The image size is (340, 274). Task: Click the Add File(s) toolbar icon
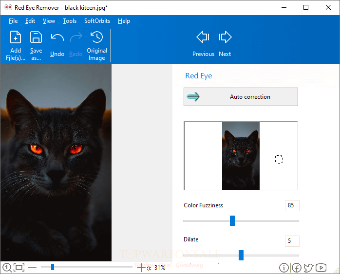16,37
